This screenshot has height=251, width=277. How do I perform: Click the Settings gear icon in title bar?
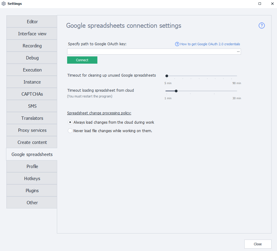click(4, 4)
